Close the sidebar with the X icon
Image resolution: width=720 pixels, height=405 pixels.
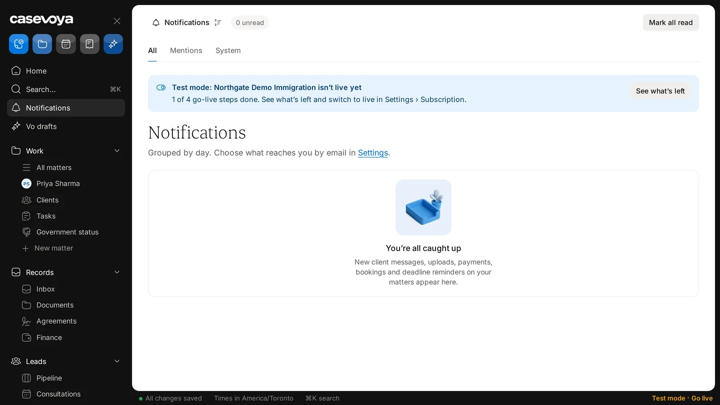(x=117, y=21)
